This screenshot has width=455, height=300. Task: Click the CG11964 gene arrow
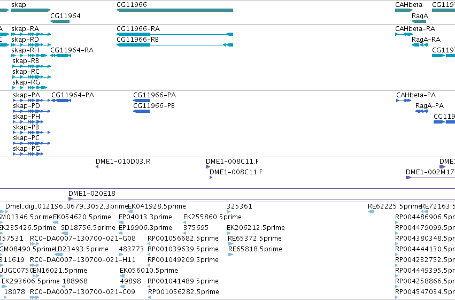tap(60, 21)
